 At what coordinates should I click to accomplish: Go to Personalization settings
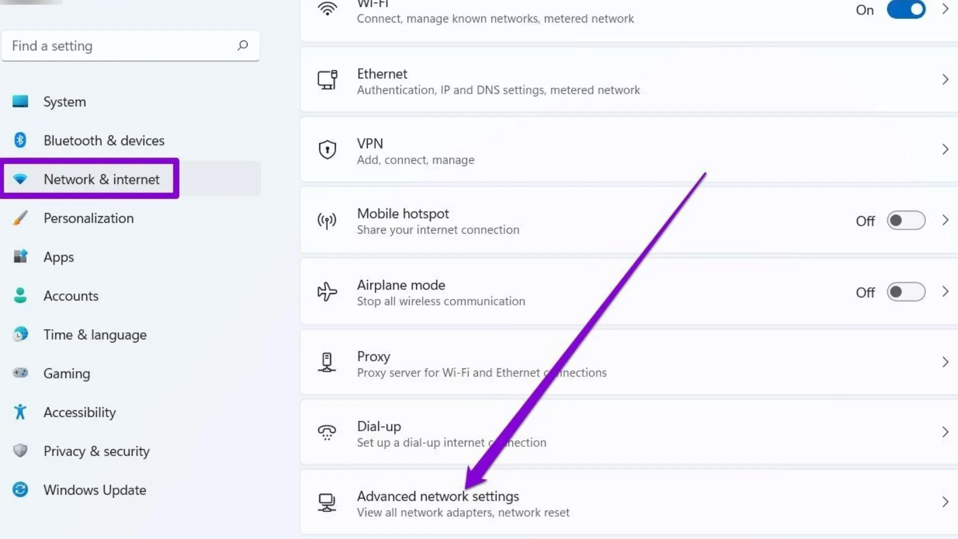[x=88, y=219]
